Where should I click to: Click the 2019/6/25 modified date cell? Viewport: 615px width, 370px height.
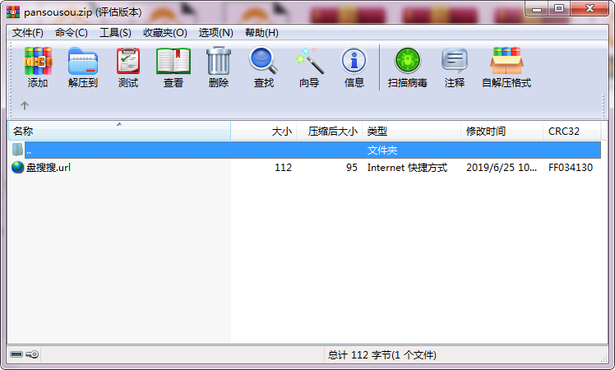(502, 168)
